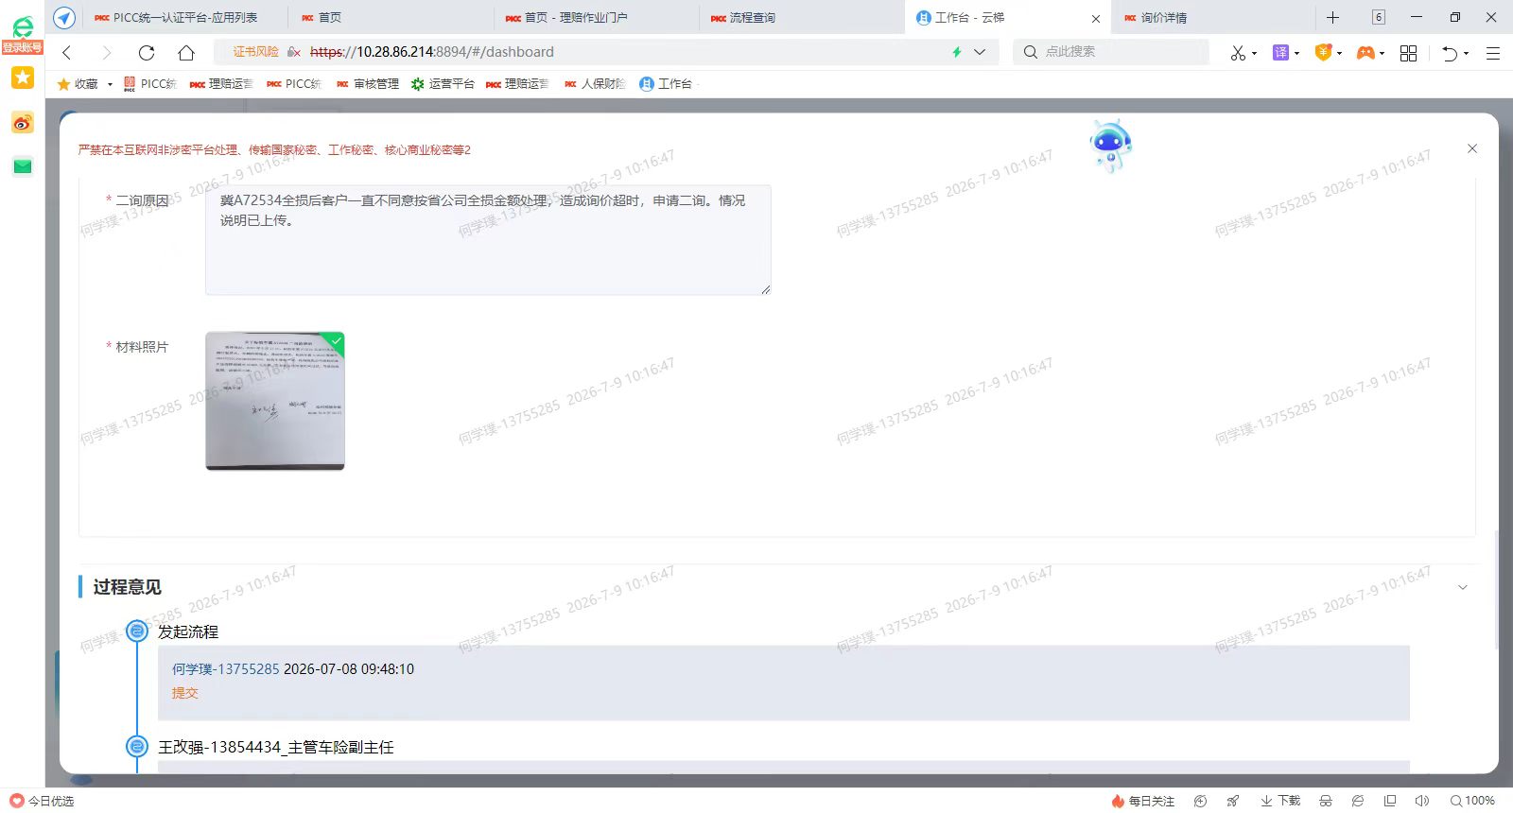Viewport: 1513px width, 813px height.
Task: Open the mail sidebar icon
Action: tap(23, 166)
